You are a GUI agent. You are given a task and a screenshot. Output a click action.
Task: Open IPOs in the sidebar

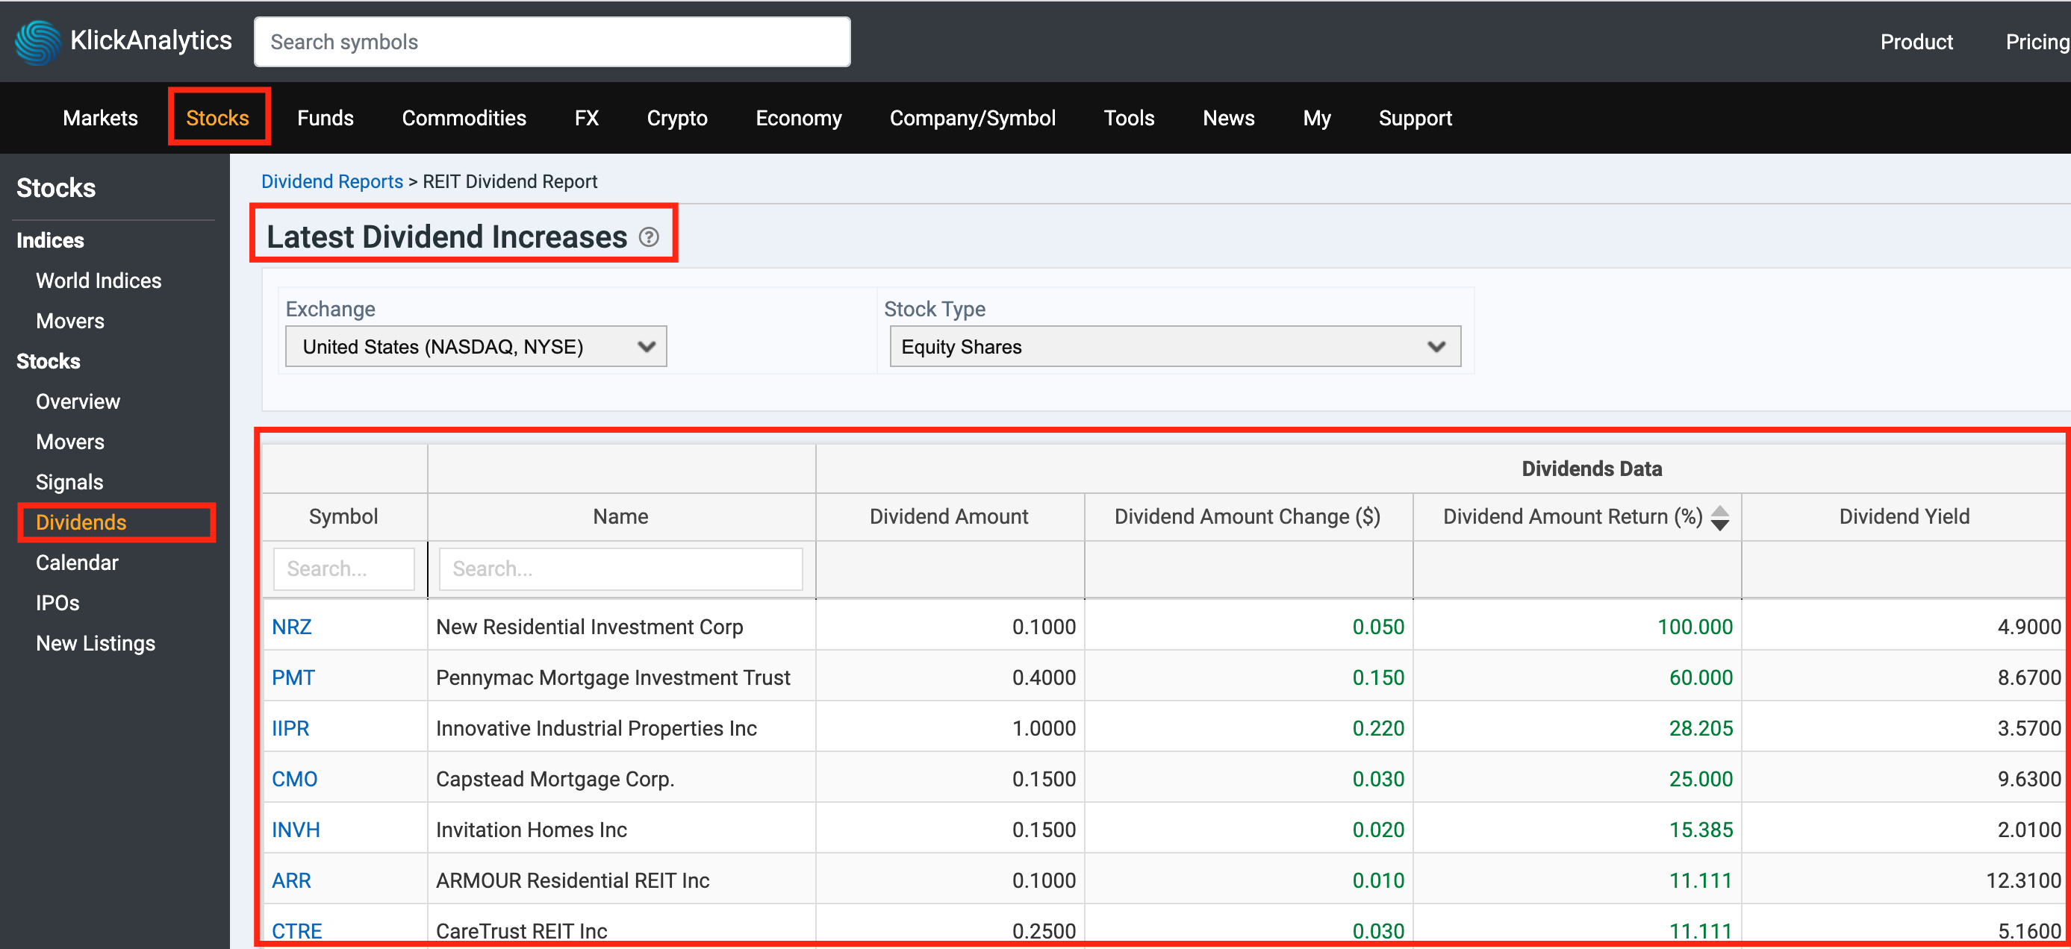[x=57, y=603]
